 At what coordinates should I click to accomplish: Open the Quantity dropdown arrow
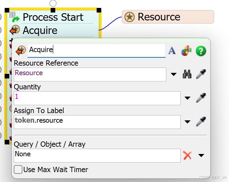[187, 98]
